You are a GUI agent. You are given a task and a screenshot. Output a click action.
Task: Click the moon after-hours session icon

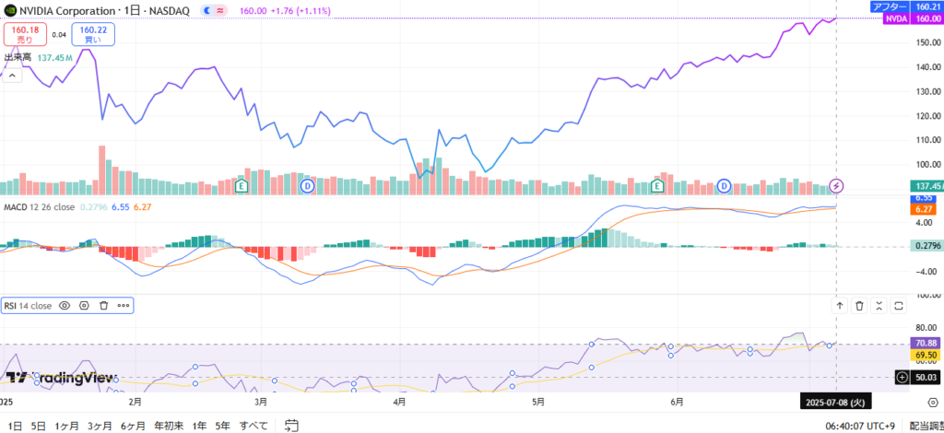click(x=207, y=11)
